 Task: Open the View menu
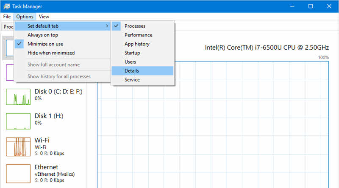[x=44, y=17]
